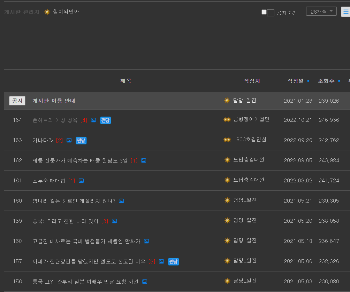Click the 펀당 badge on post 157

click(173, 261)
